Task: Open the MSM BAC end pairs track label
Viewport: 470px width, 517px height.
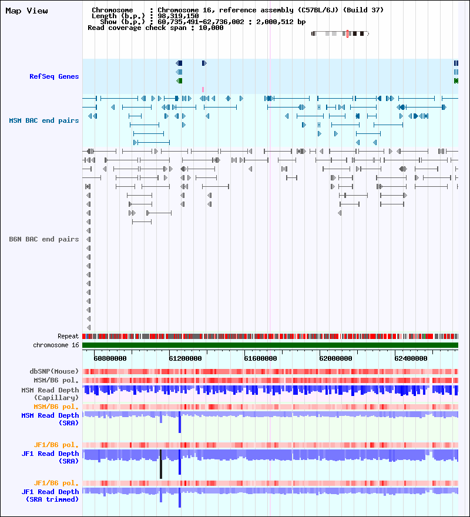Action: pos(44,120)
